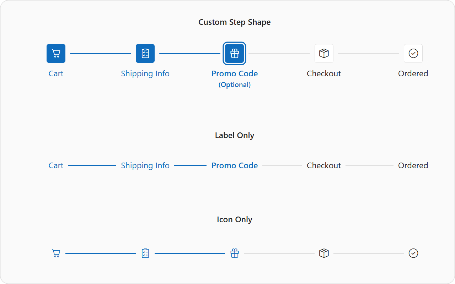Open the Cart step in Label Only stepper

click(x=56, y=165)
